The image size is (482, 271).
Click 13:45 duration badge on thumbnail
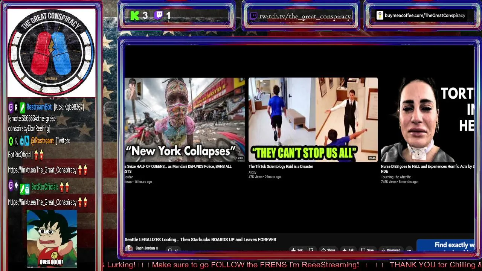coord(372,158)
